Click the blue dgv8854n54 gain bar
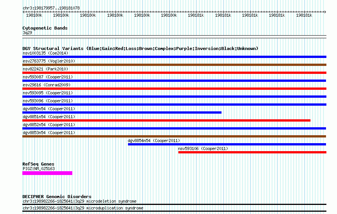Image resolution: width=337 pixels, height=214 pixels. [227, 144]
